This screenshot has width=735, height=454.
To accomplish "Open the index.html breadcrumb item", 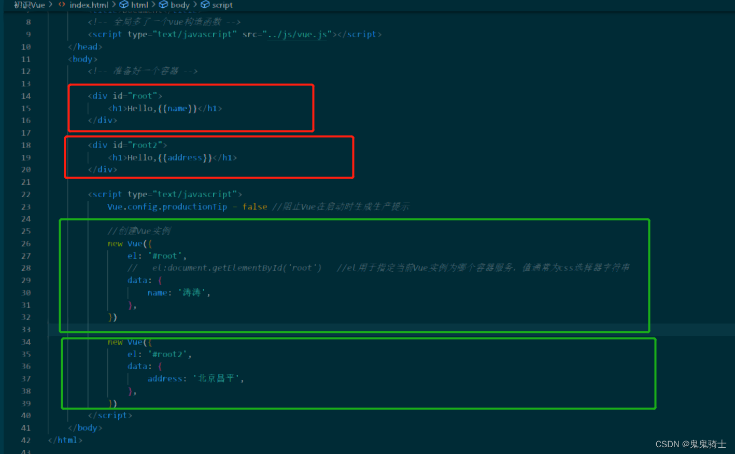I will tap(89, 5).
